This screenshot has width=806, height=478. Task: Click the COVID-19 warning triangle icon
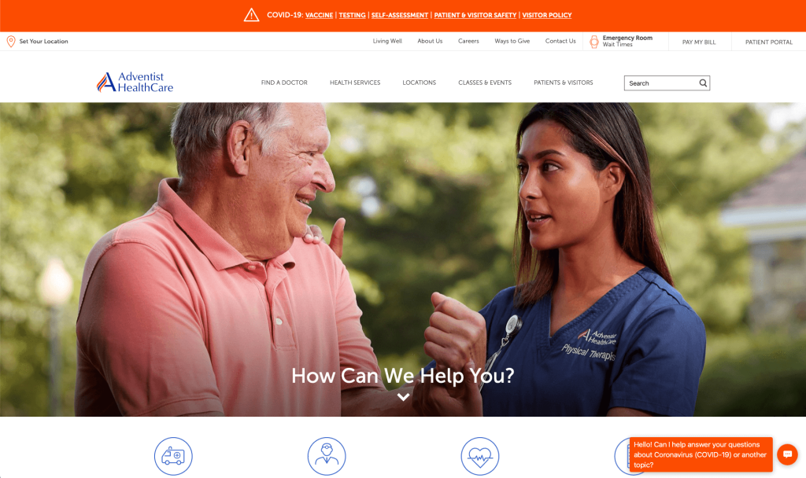pyautogui.click(x=251, y=15)
